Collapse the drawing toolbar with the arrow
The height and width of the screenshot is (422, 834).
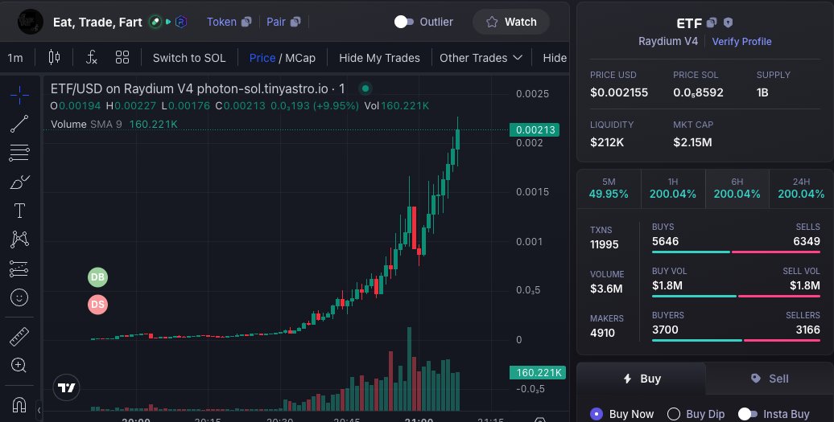click(x=39, y=410)
